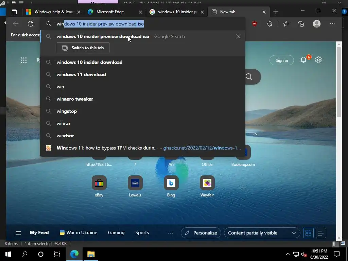
Task: Open the profile avatar icon
Action: point(317,24)
